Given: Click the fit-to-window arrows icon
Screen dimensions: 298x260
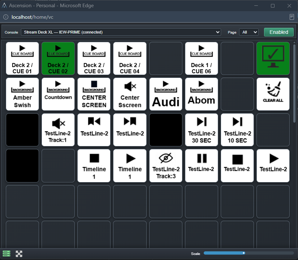Looking at the screenshot, I should (x=19, y=254).
